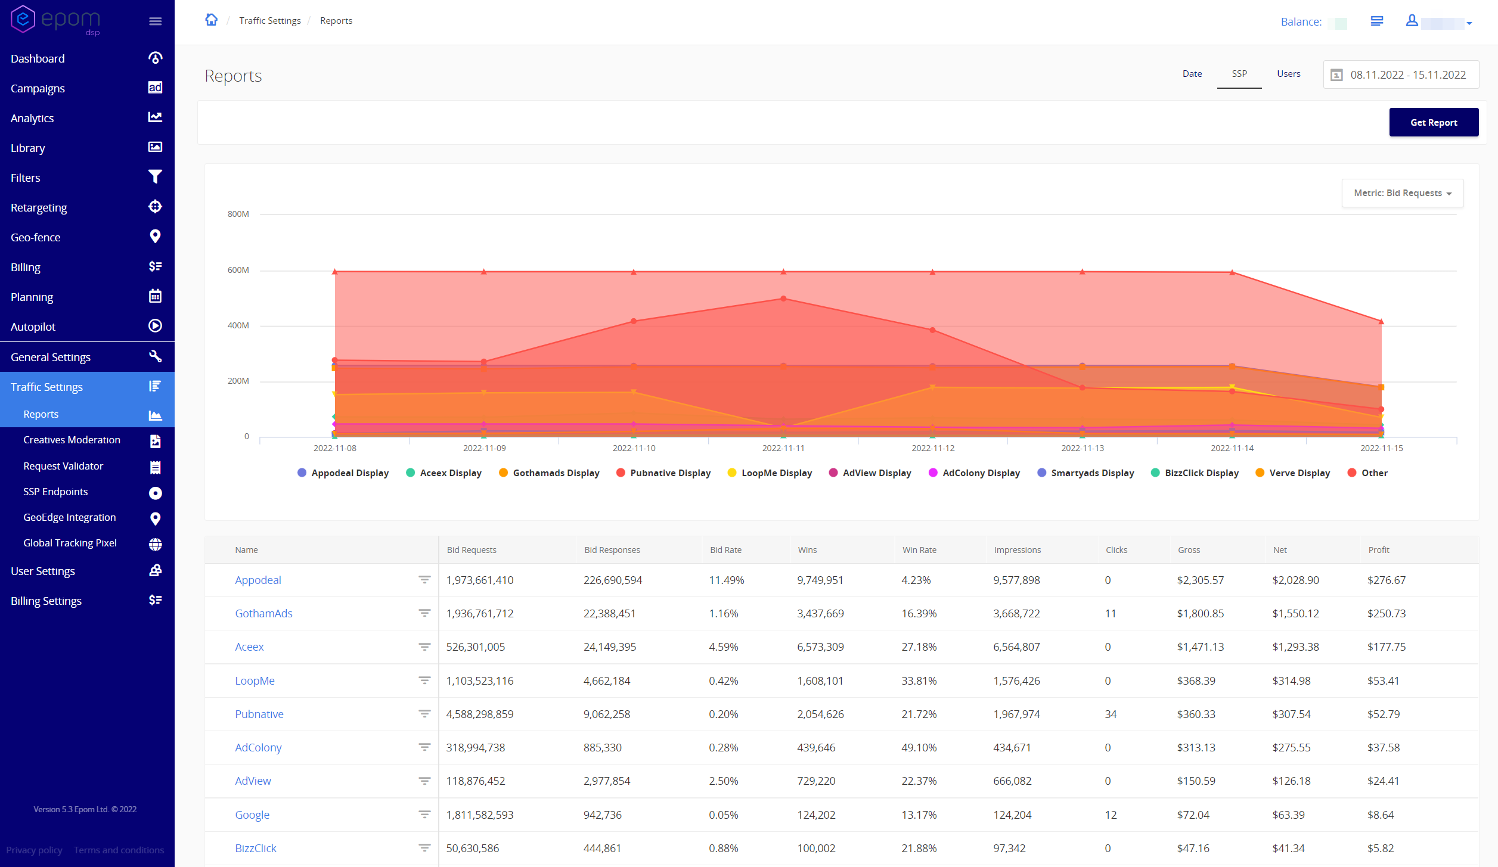The height and width of the screenshot is (867, 1498).
Task: Open the Metric: Bid Requests dropdown
Action: coord(1402,193)
